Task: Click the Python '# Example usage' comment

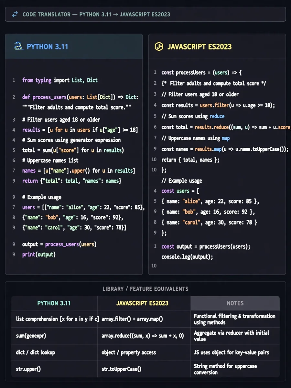Action: click(42, 197)
